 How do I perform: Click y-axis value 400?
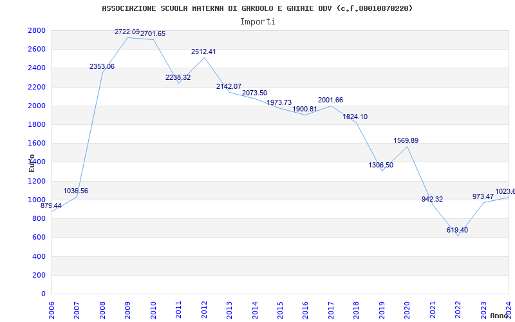pos(39,256)
